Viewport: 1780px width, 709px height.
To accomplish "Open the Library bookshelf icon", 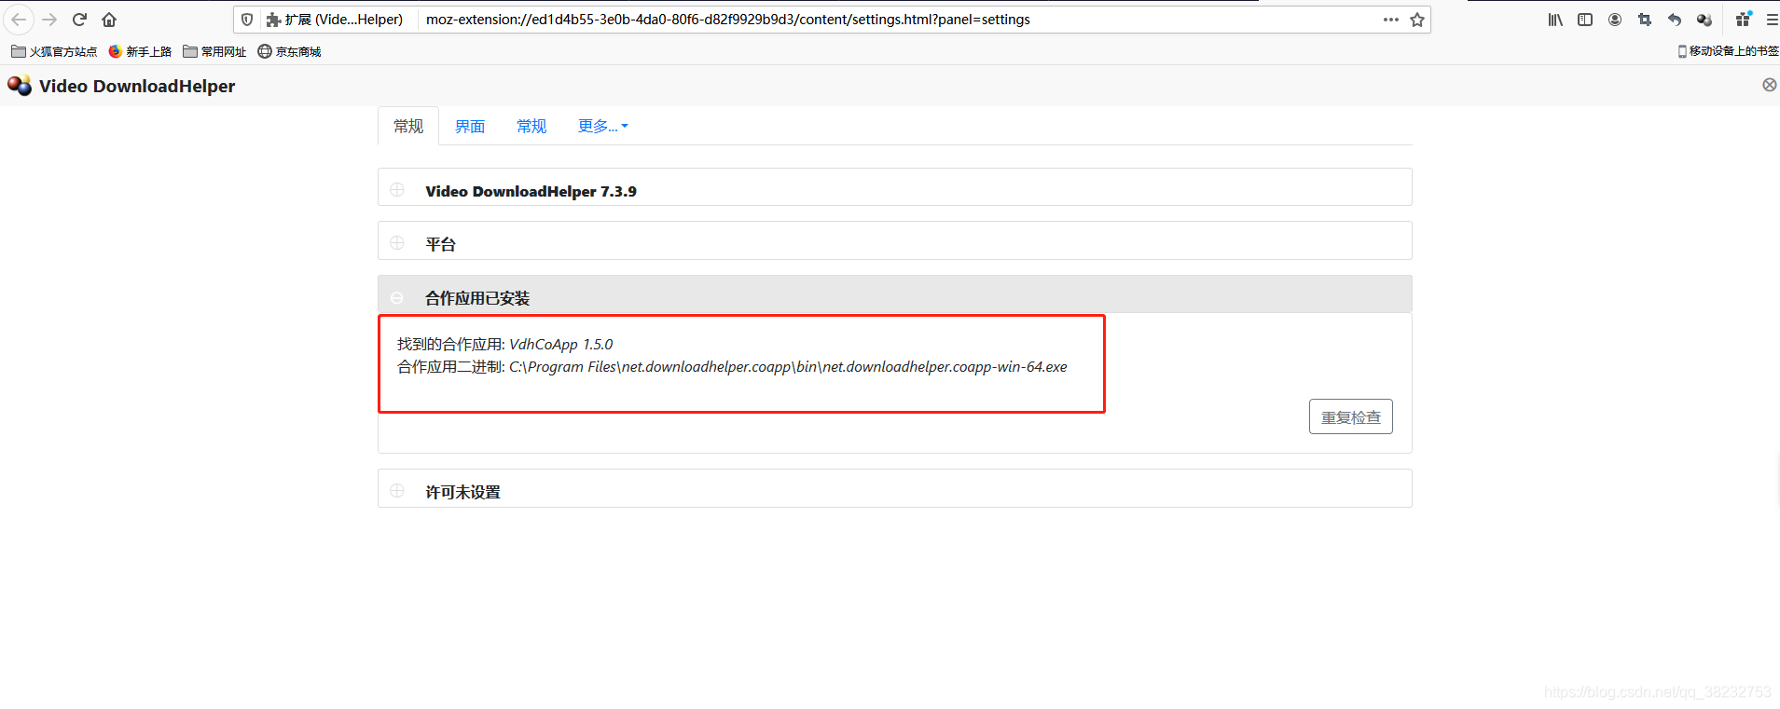I will [x=1555, y=20].
